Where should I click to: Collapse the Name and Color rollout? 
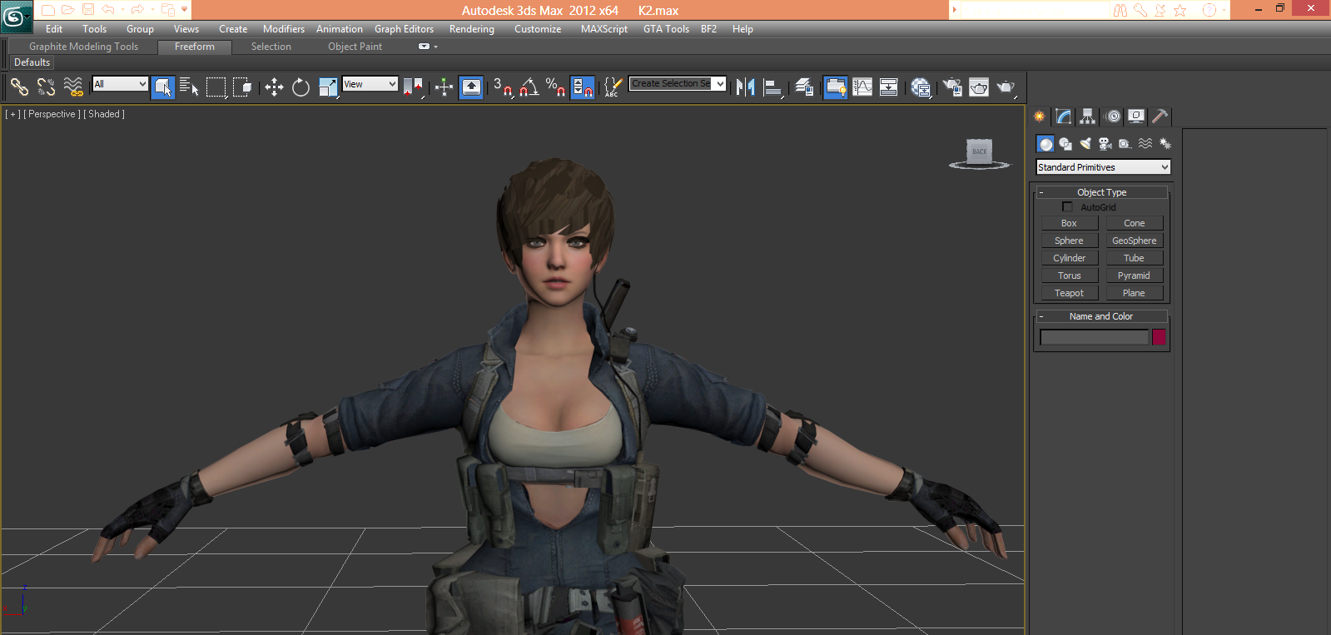(1040, 316)
